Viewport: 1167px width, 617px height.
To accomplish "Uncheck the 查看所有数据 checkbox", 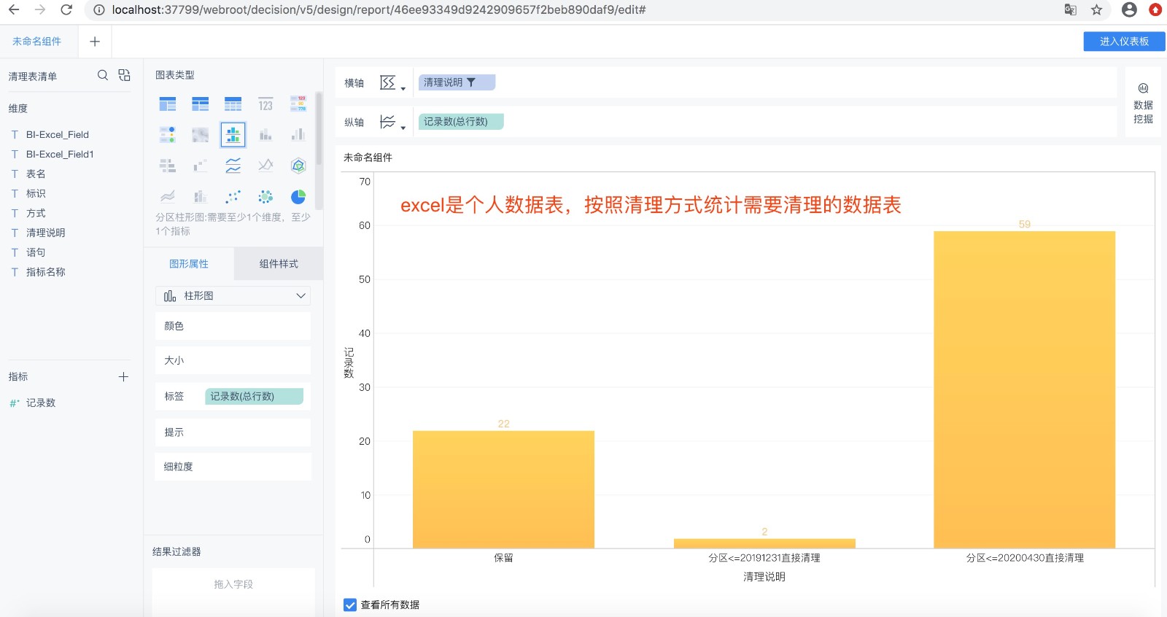I will tap(350, 605).
